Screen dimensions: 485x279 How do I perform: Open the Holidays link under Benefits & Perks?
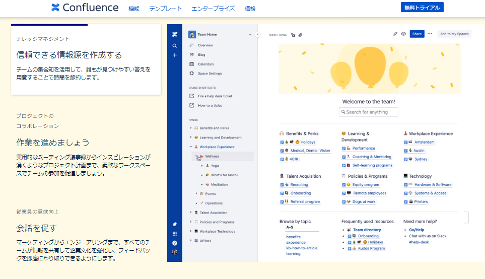308,142
